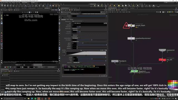Open the Velocity Source dropdown

coord(78,21)
